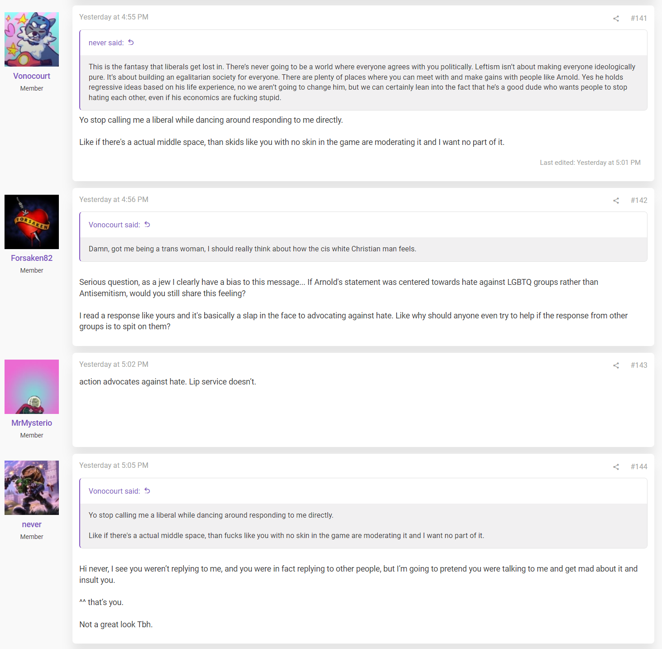Screen dimensions: 662x649
Task: Visit Forsaken82's profile via username link
Action: point(32,258)
